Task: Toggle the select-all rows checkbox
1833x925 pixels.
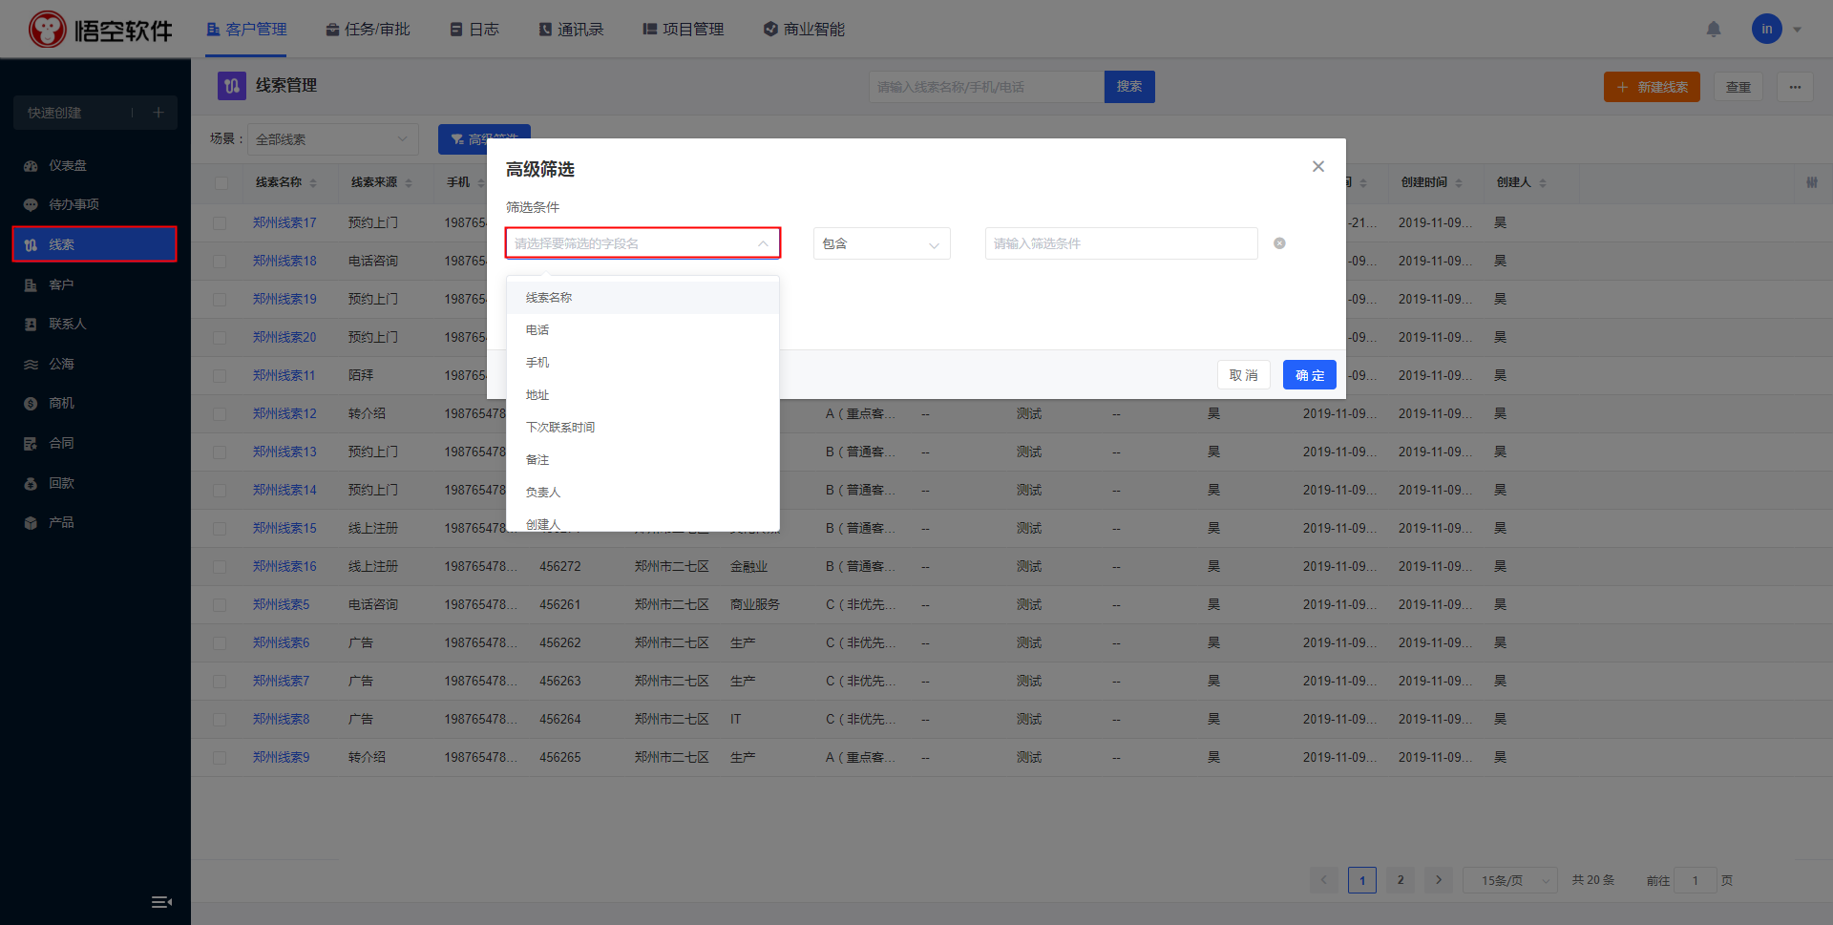Action: pyautogui.click(x=221, y=182)
